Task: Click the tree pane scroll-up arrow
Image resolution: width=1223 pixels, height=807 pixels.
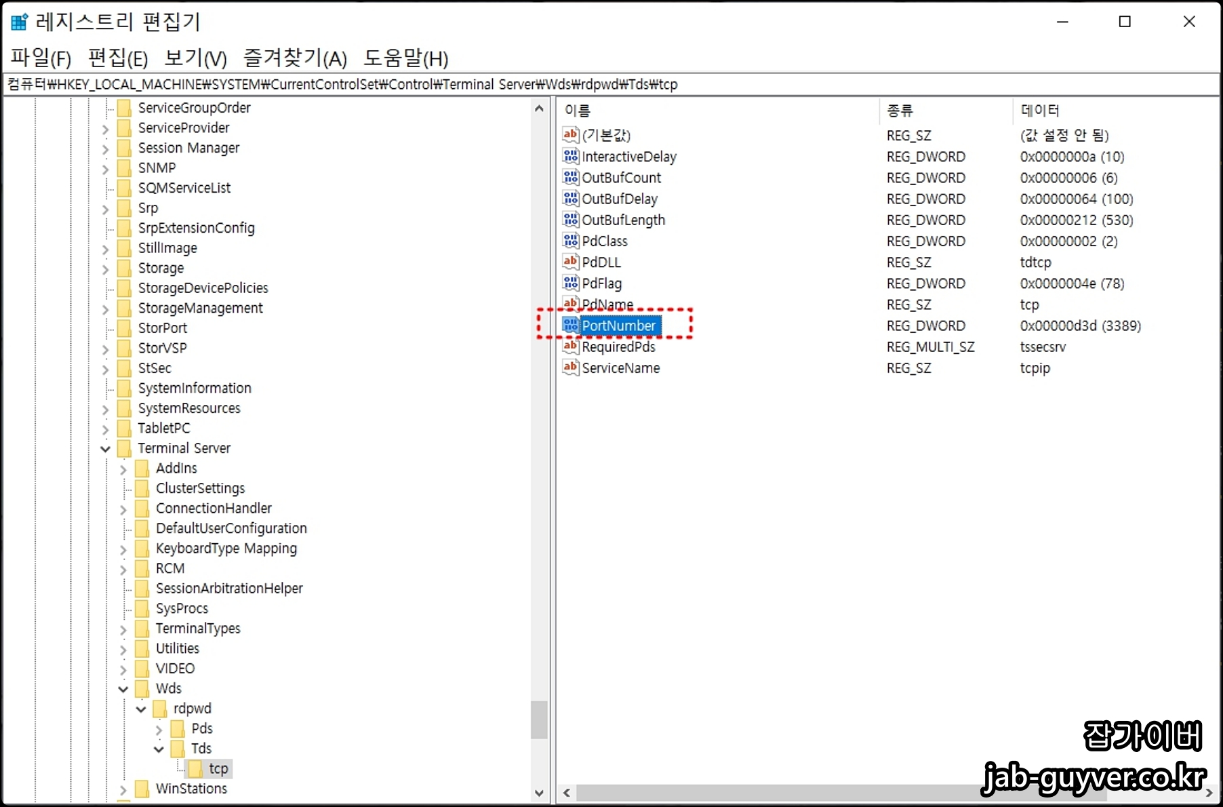Action: coord(539,109)
